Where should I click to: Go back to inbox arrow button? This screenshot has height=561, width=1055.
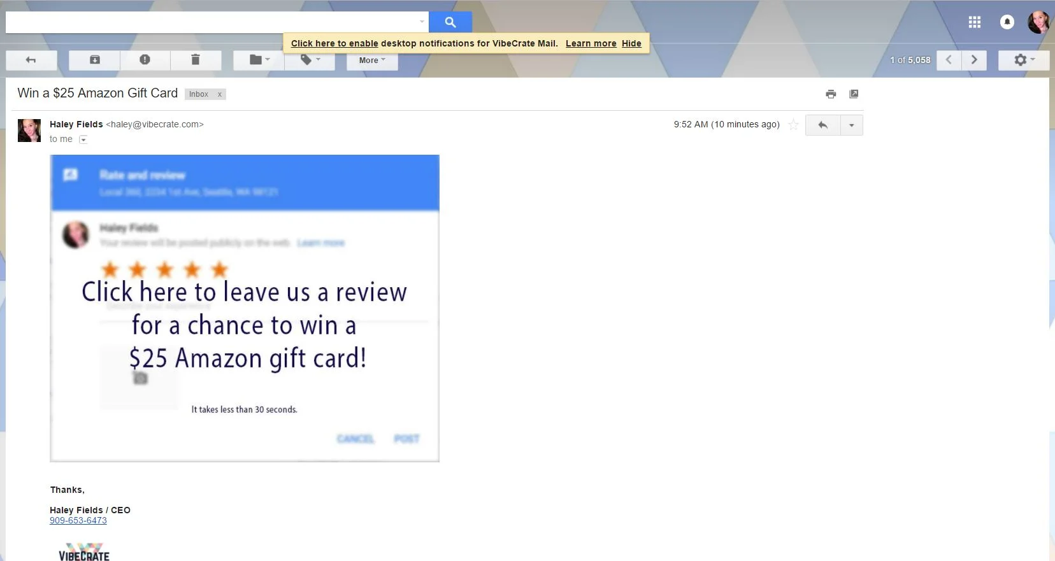[31, 60]
